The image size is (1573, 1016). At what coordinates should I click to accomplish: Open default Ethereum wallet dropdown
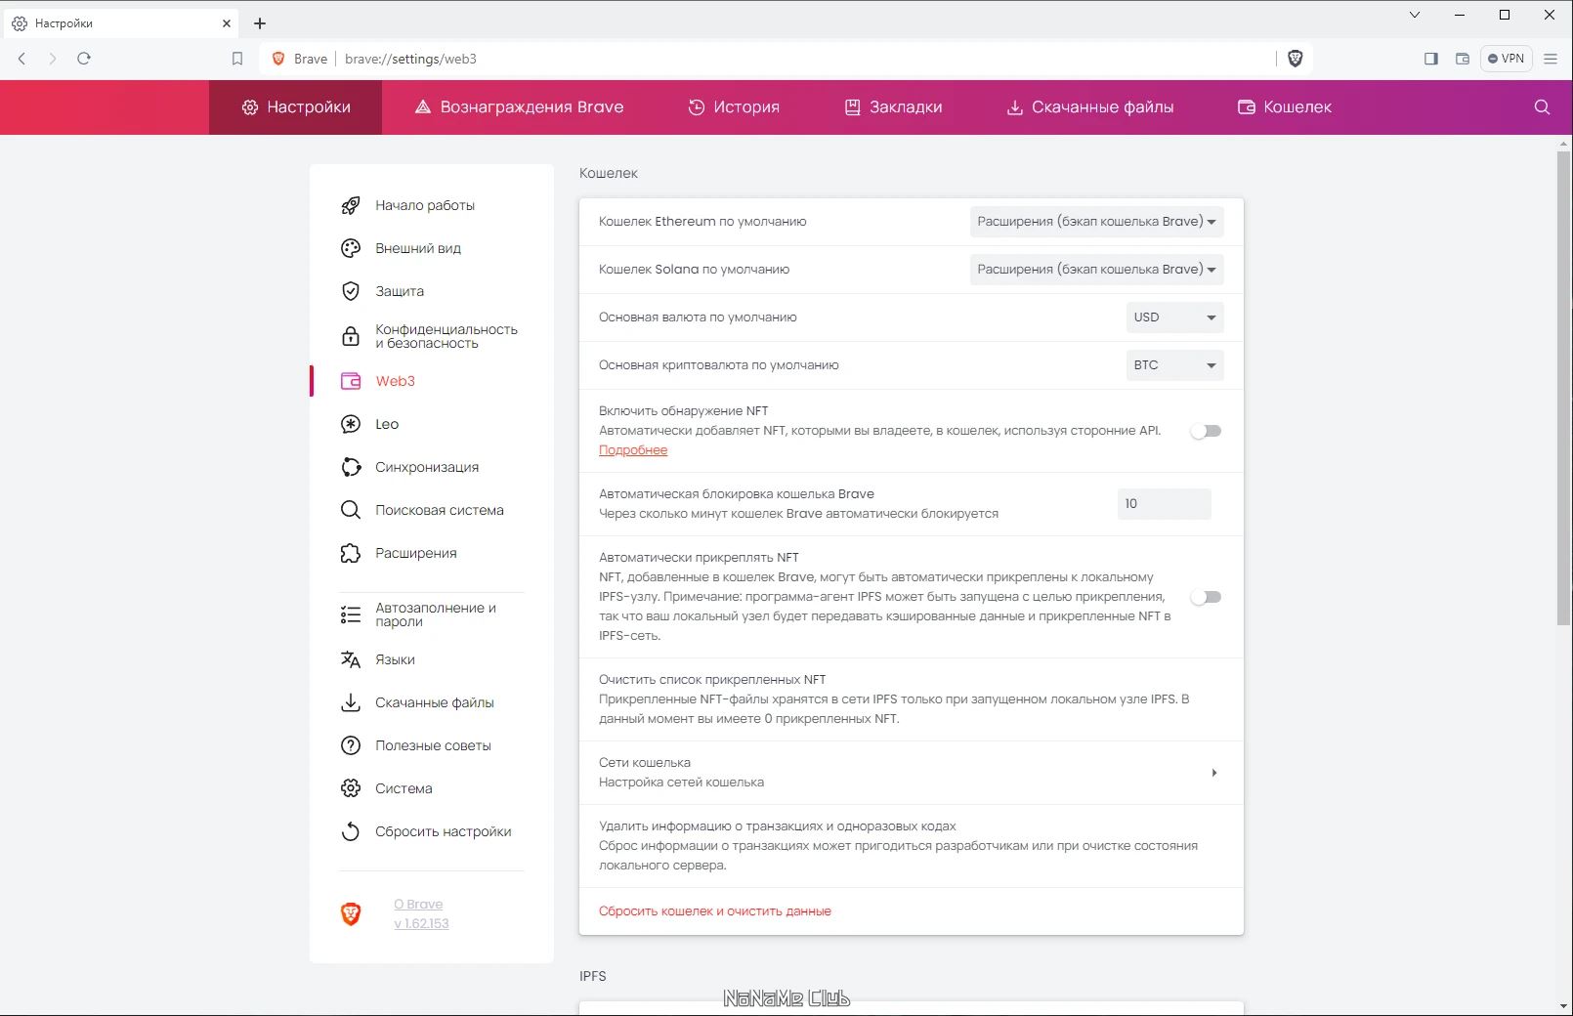pyautogui.click(x=1096, y=222)
